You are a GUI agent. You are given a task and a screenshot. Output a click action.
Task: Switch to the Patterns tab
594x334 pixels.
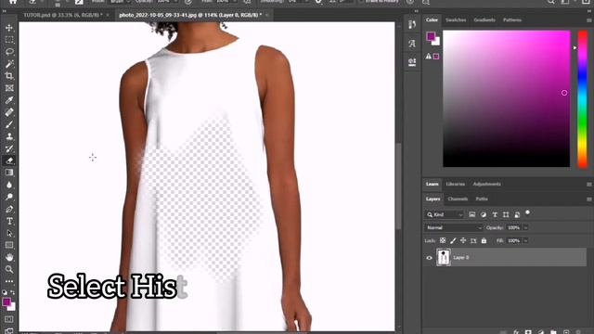tap(512, 19)
